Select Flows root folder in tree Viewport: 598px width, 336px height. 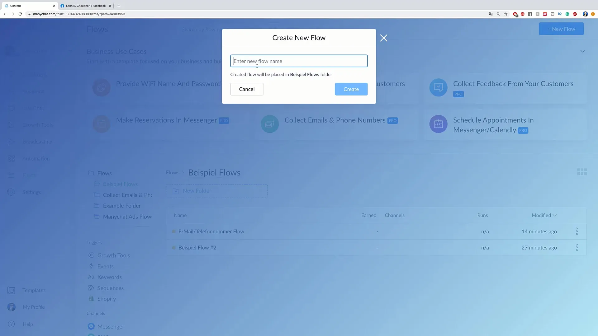pyautogui.click(x=104, y=173)
